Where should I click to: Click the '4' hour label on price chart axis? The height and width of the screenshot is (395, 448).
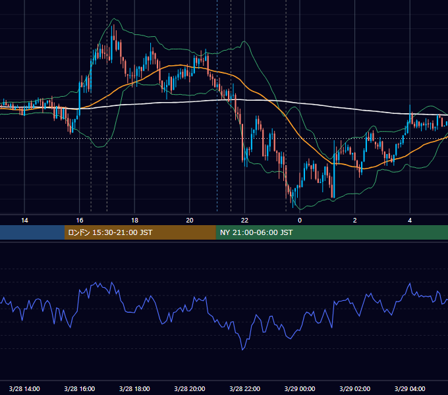point(410,221)
